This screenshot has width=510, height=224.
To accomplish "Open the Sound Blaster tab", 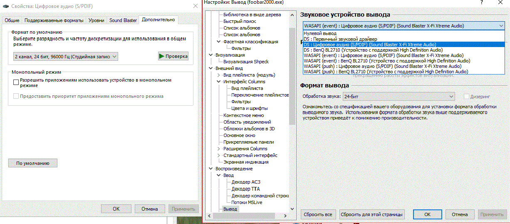I will [123, 20].
